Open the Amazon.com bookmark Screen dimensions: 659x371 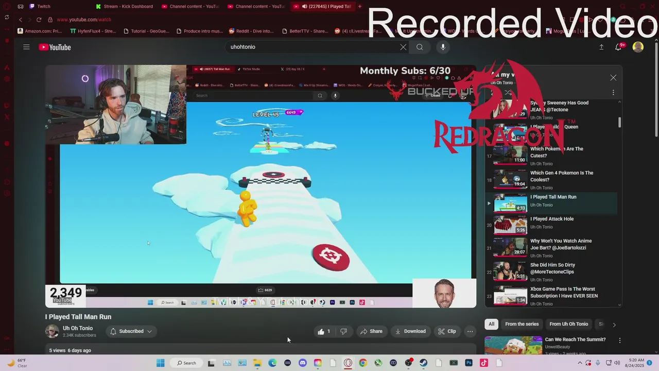(x=40, y=31)
